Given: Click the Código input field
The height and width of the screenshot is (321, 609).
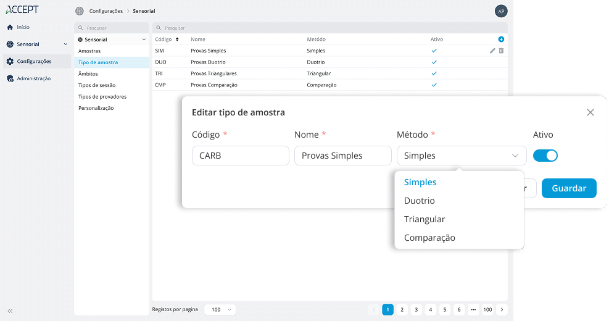Looking at the screenshot, I should click(x=241, y=156).
